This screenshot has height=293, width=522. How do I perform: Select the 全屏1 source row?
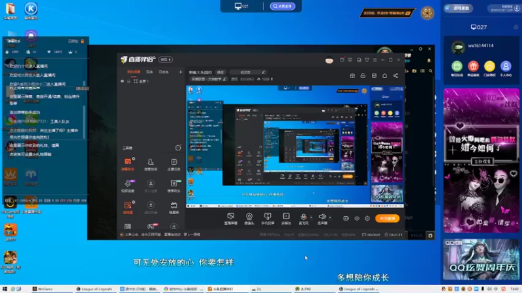pos(151,81)
